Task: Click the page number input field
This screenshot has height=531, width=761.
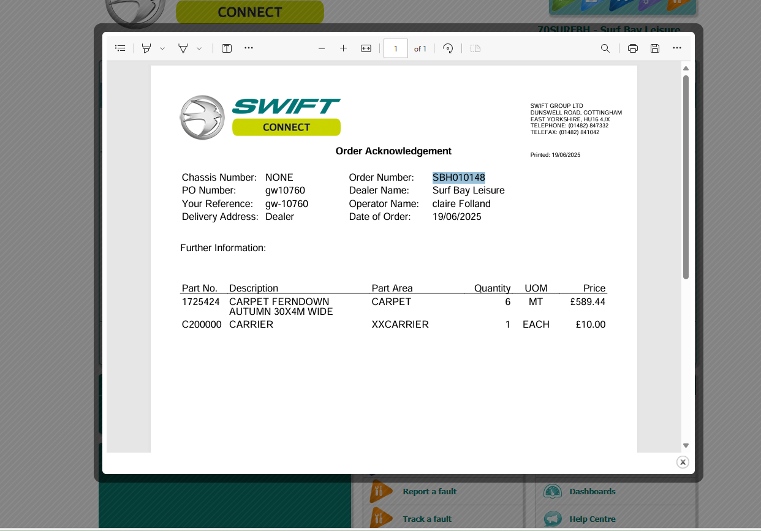Action: point(396,48)
